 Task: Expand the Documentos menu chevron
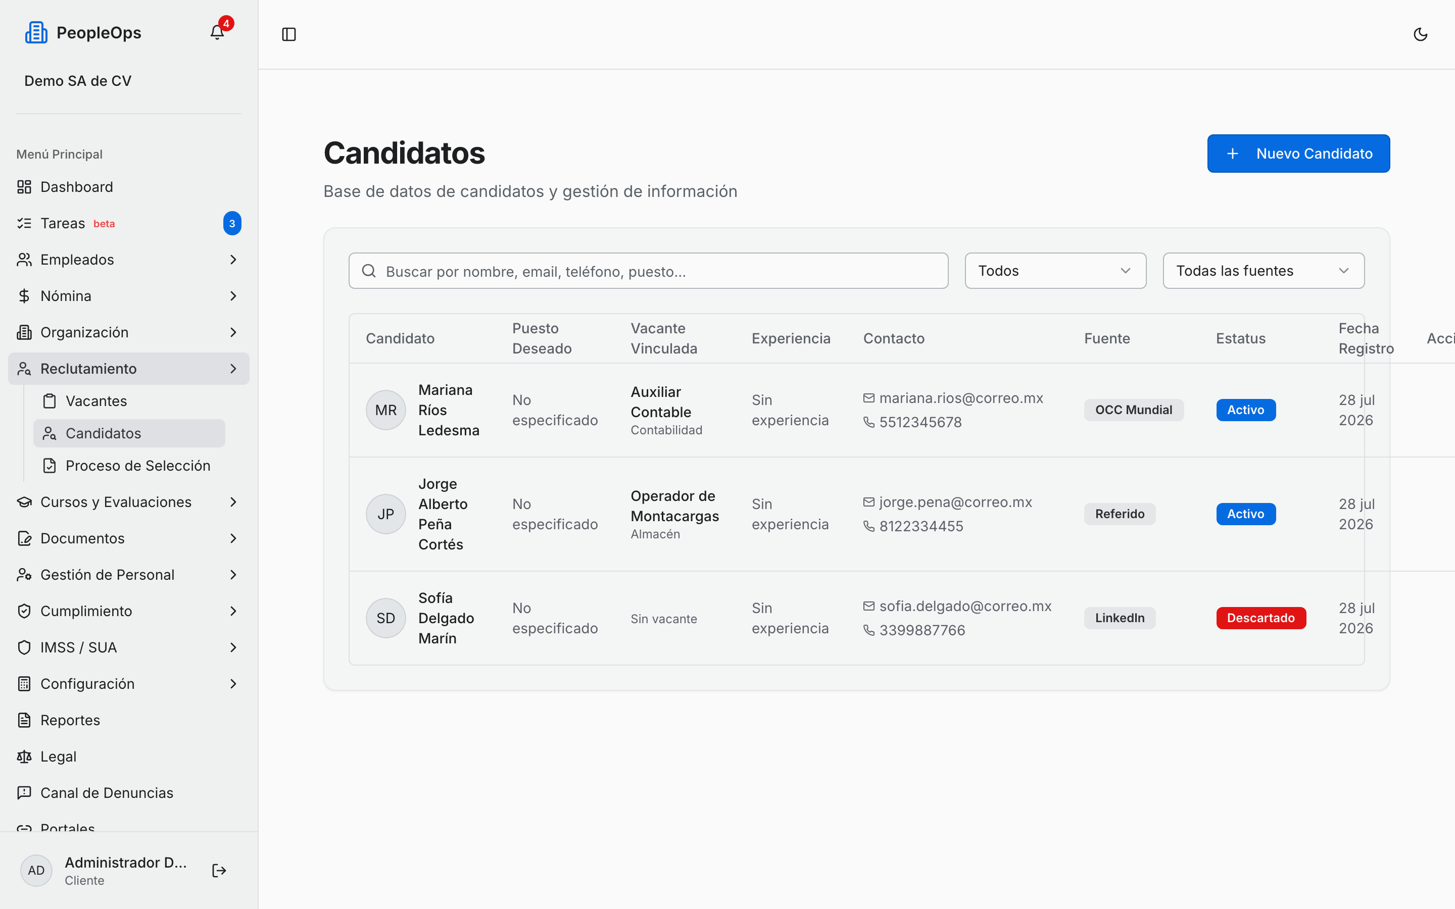[233, 539]
